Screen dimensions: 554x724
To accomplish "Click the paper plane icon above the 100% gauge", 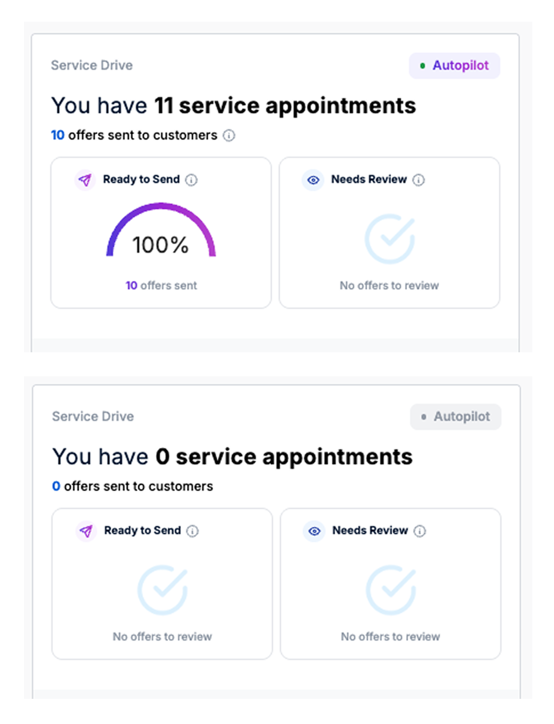I will click(85, 180).
